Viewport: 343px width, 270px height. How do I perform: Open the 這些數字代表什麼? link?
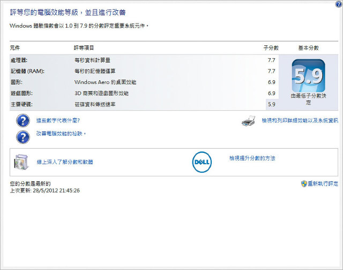tap(58, 120)
